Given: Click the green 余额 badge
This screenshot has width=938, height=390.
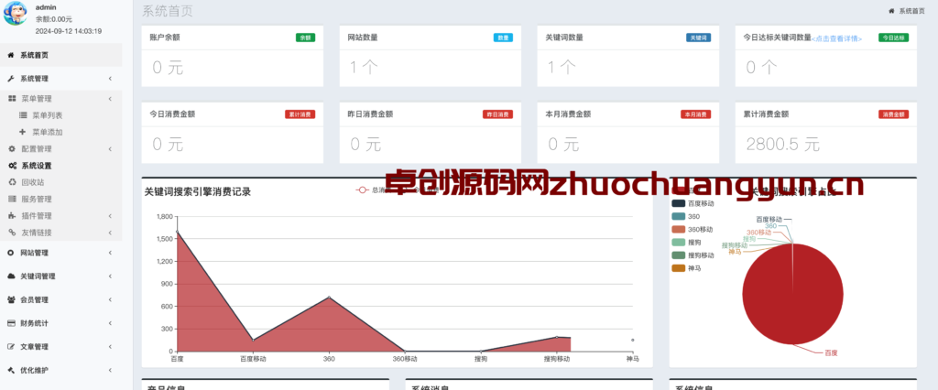Looking at the screenshot, I should coord(305,38).
